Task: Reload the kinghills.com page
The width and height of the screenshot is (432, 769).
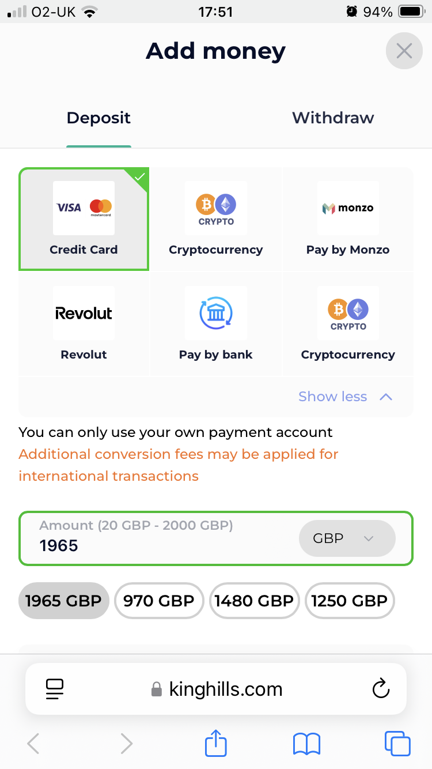Action: tap(381, 689)
